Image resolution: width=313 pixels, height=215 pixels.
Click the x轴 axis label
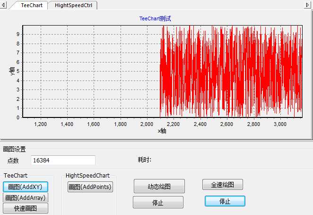point(162,131)
